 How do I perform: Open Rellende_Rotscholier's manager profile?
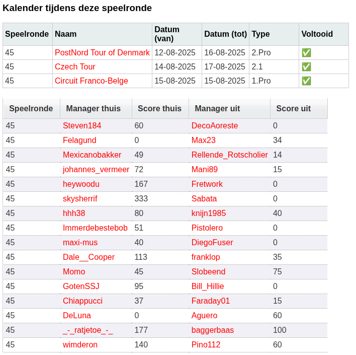229,155
